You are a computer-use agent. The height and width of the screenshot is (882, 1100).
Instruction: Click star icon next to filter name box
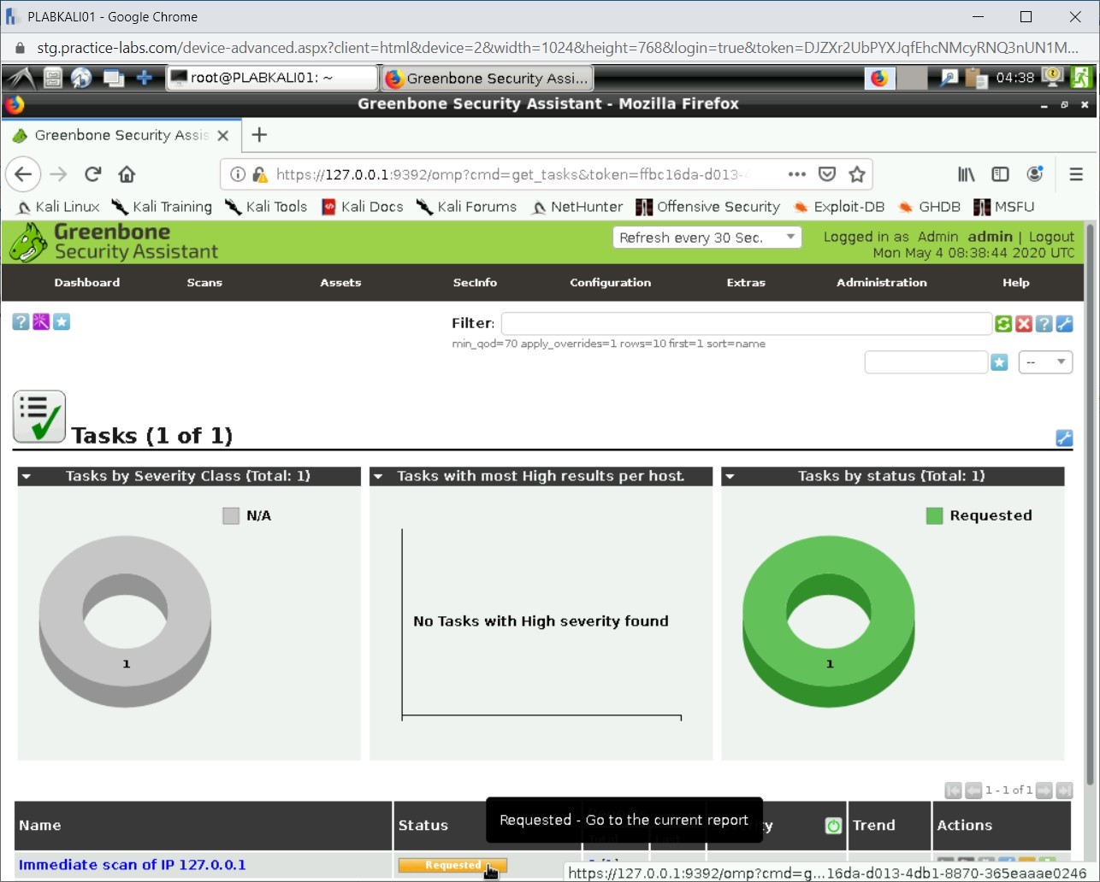click(999, 362)
